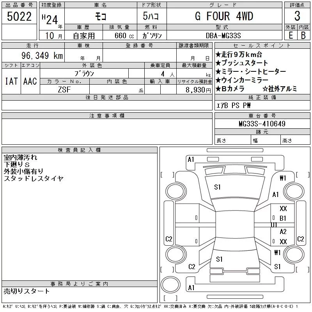The height and width of the screenshot is (312, 312).
Task: Click the 検査員記入欄 header
Action: (80, 150)
